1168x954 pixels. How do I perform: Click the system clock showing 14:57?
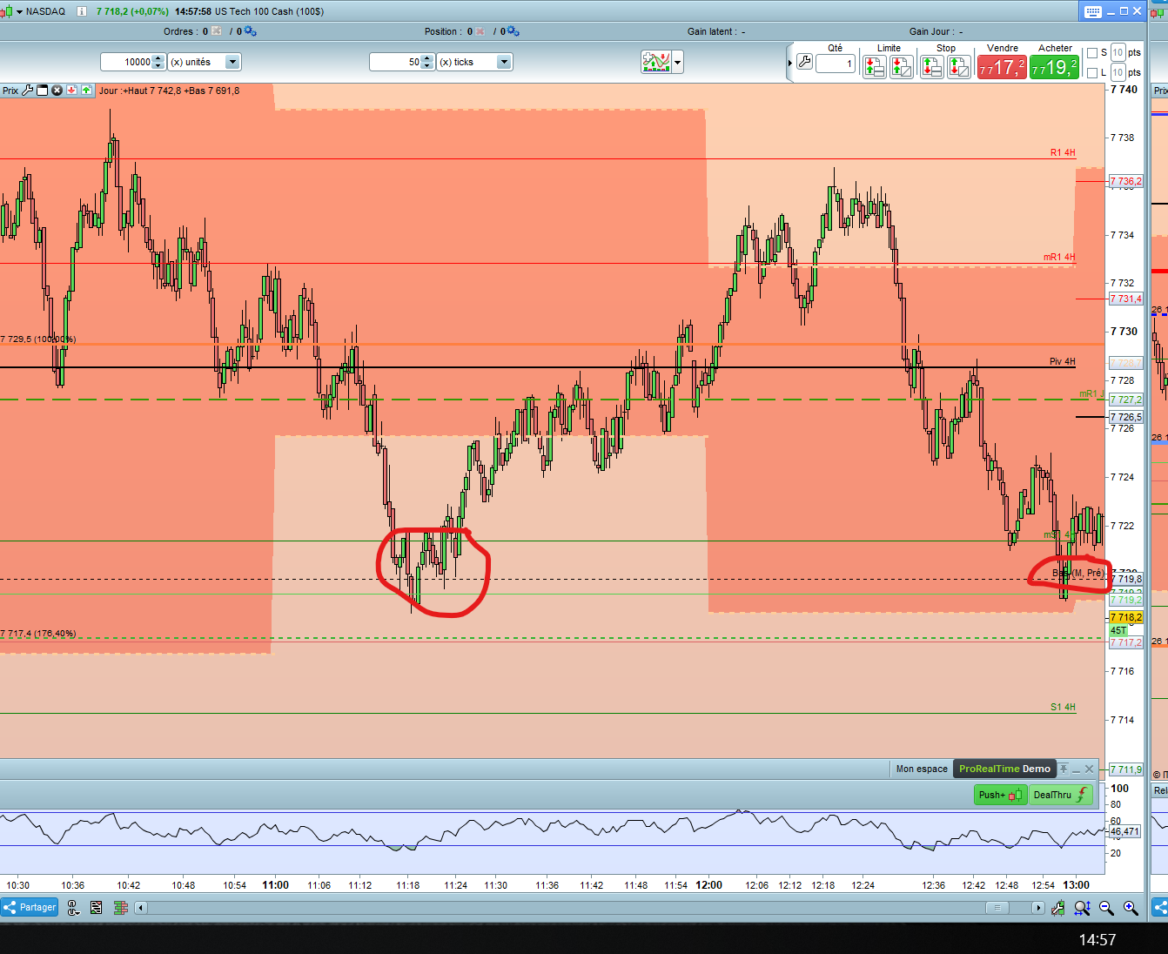(1098, 939)
